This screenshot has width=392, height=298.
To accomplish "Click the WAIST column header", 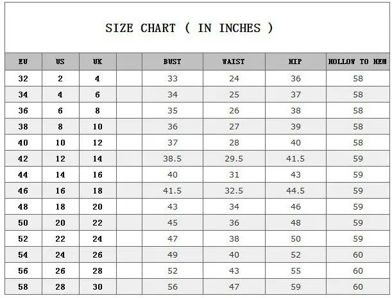I will tap(234, 62).
